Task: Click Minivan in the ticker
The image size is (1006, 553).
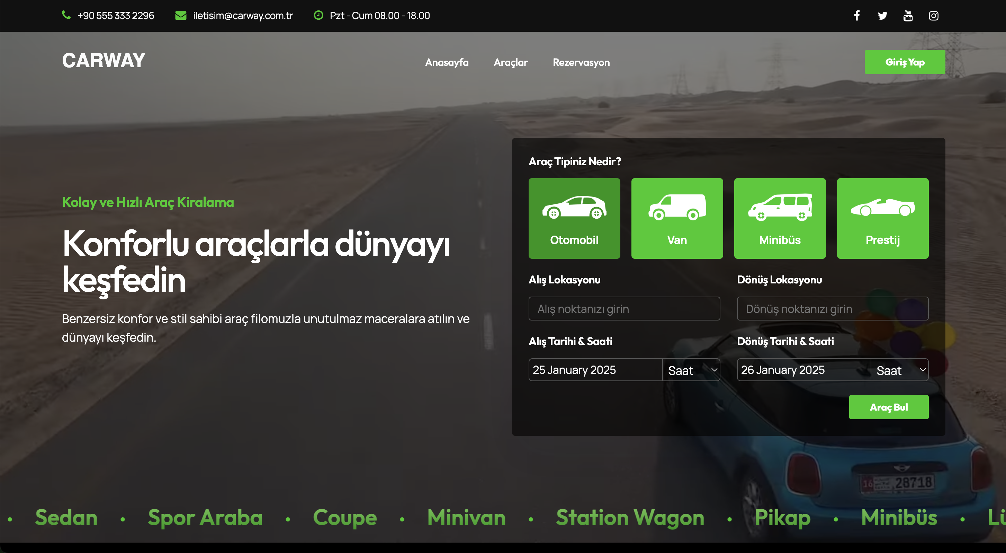Action: tap(466, 517)
